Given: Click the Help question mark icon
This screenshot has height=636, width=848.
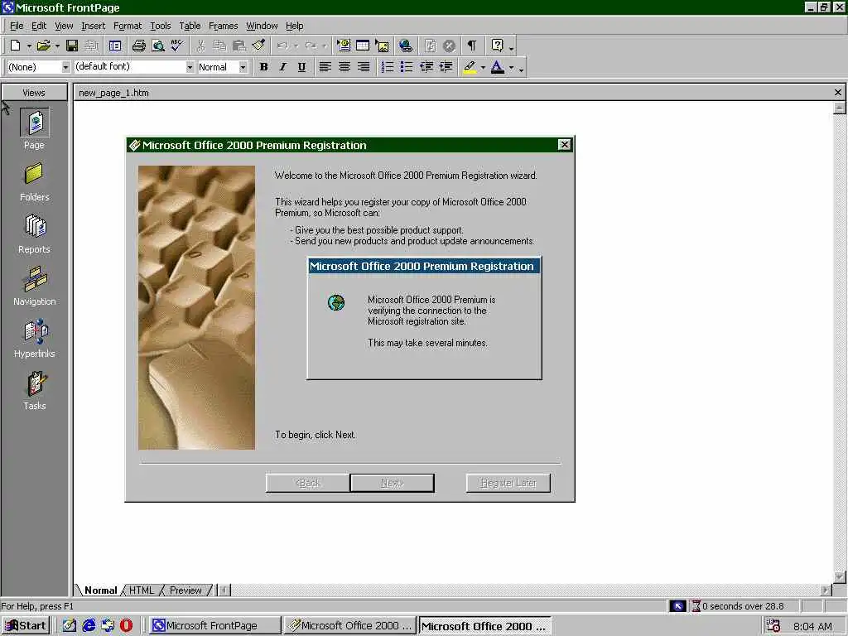Looking at the screenshot, I should (498, 46).
